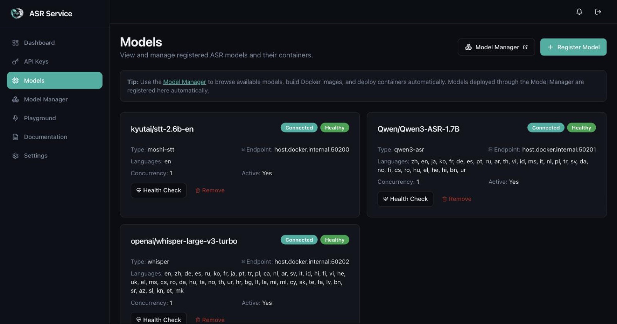
Task: Click endpoint icon on Qwen3-ASR card
Action: click(x=490, y=149)
